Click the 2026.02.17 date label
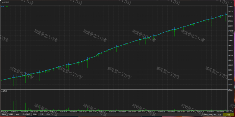 (x=122, y=112)
